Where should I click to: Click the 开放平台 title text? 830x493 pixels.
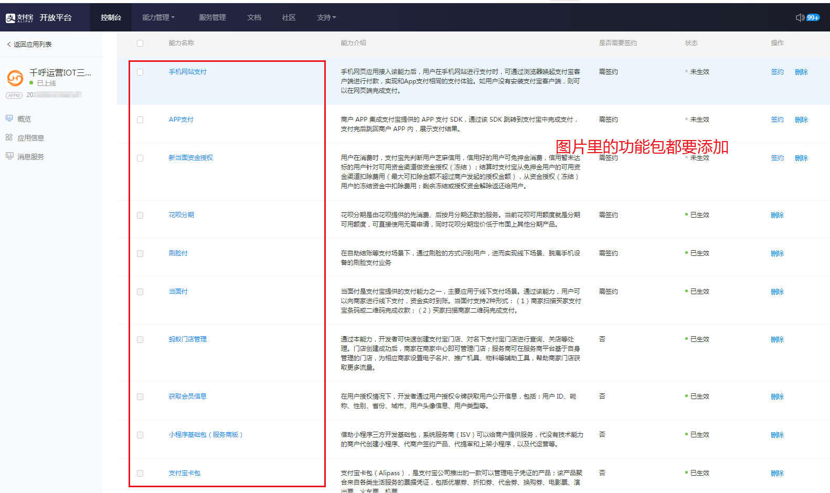(x=56, y=17)
